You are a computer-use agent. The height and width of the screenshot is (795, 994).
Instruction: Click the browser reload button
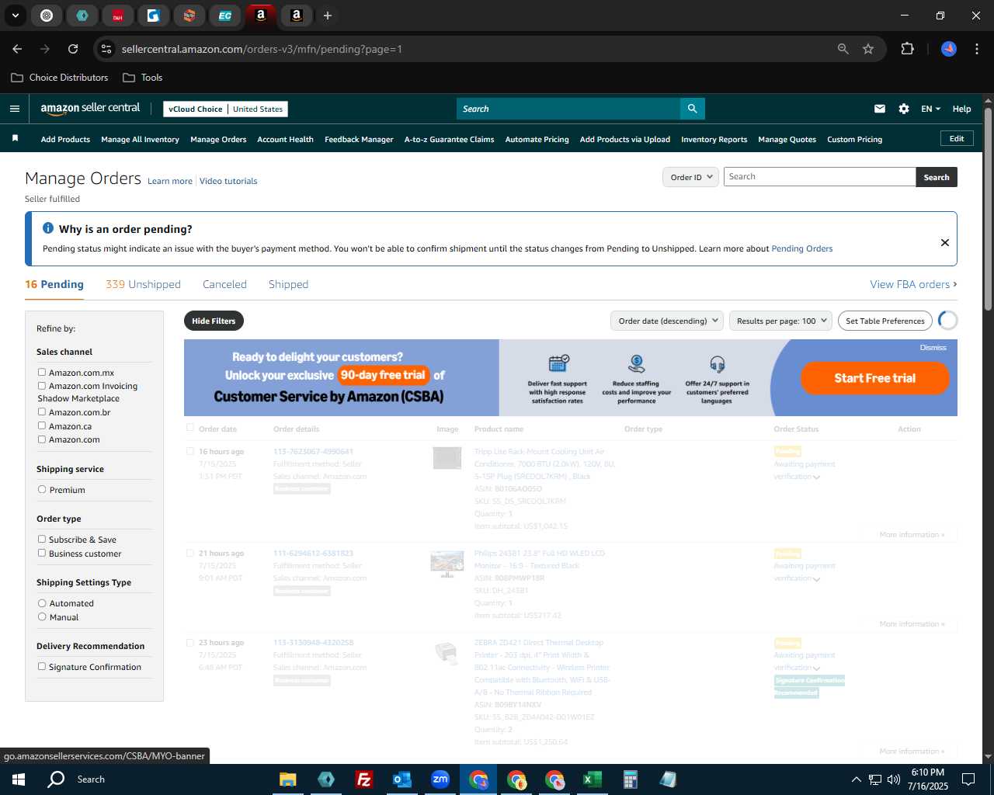click(x=73, y=49)
